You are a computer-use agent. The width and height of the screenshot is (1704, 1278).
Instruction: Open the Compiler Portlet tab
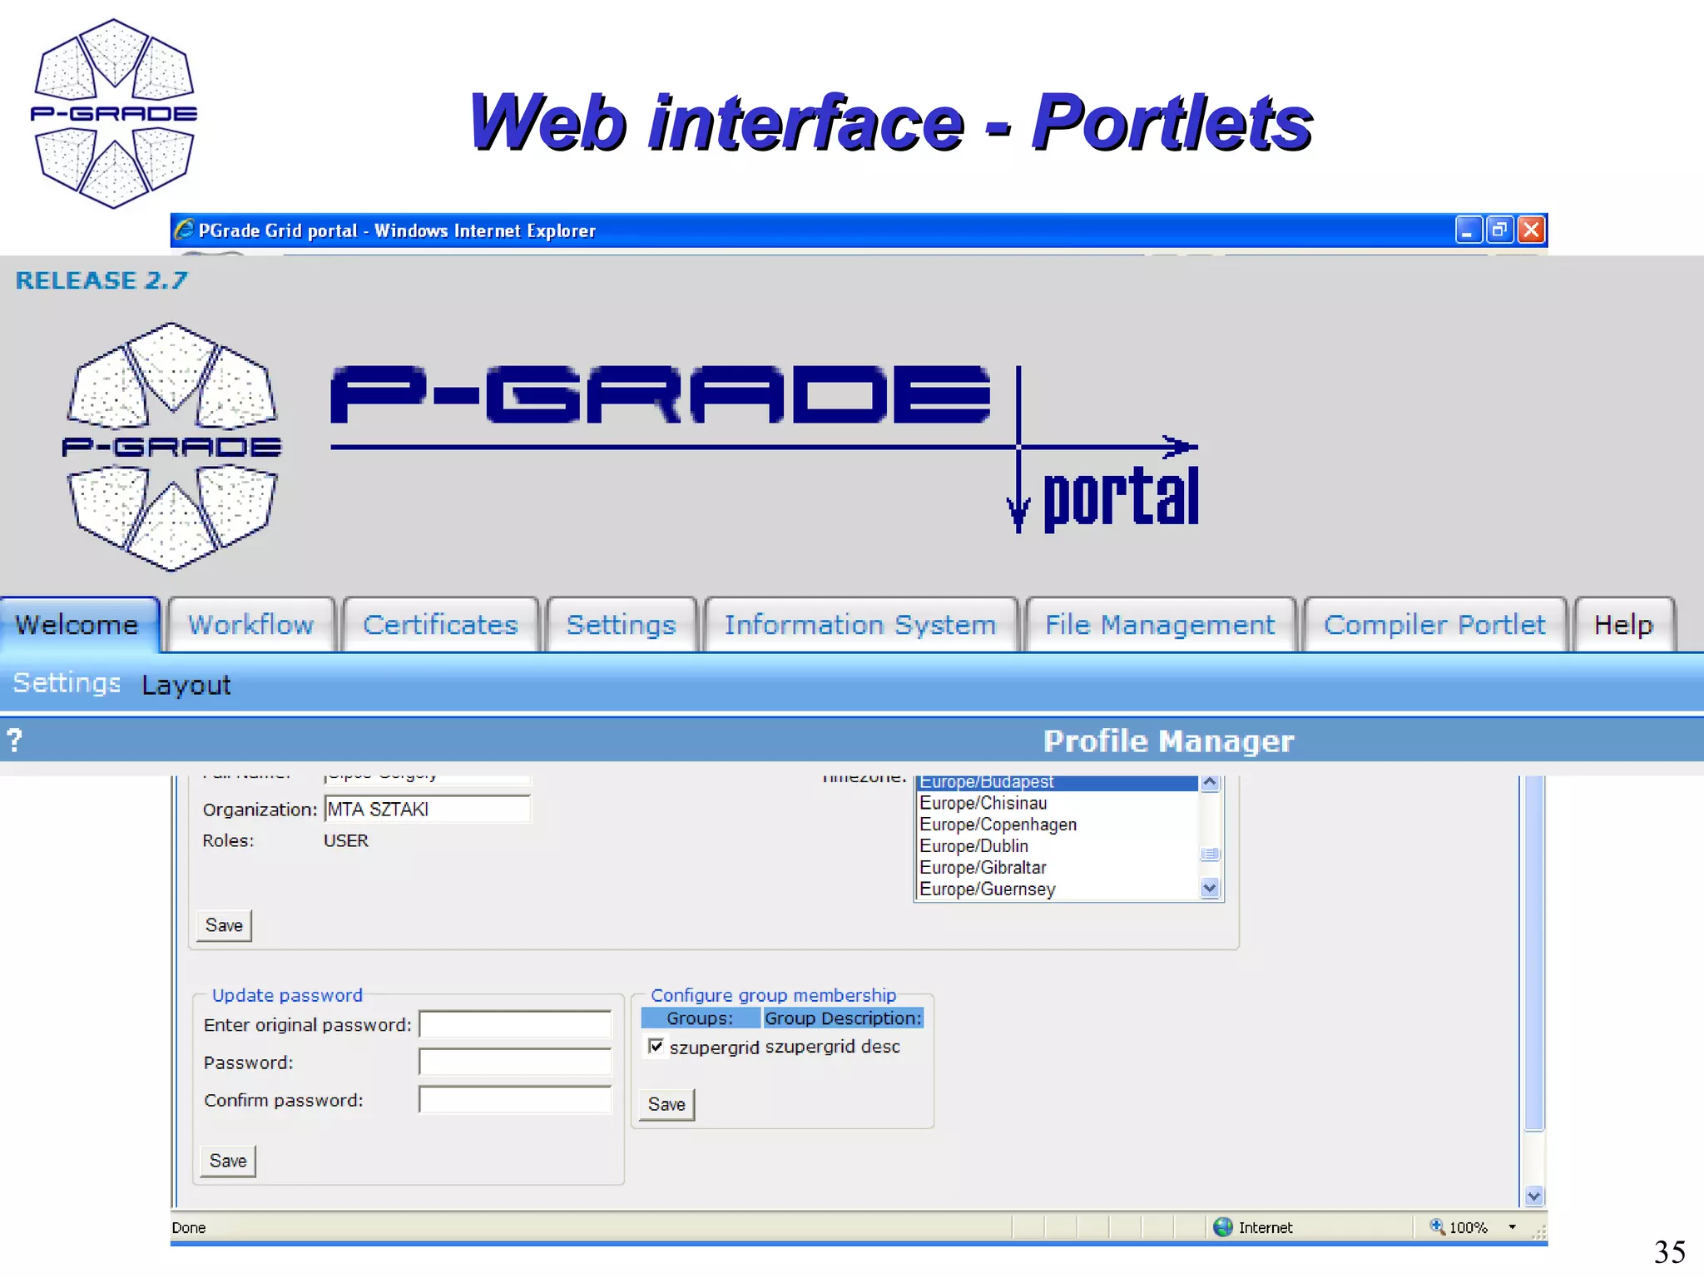[x=1434, y=624]
